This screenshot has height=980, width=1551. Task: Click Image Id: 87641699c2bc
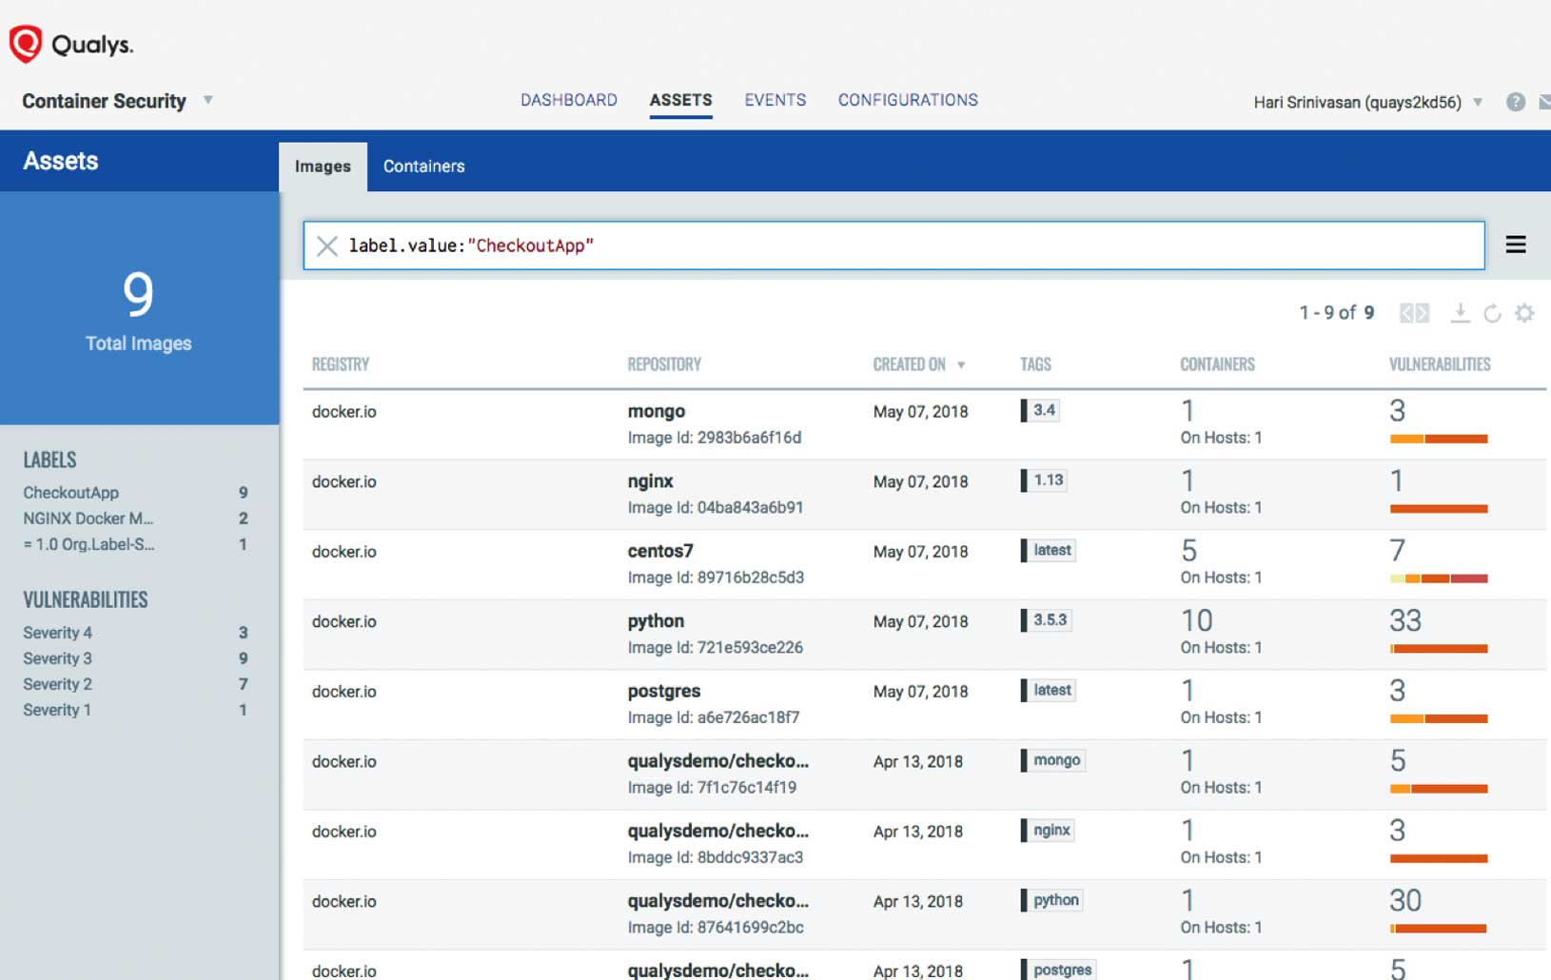tap(716, 928)
